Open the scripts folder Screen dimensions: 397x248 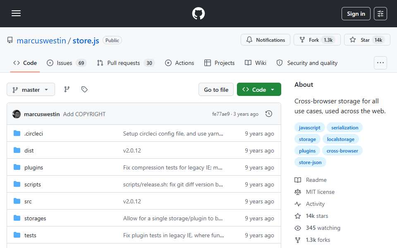[32, 184]
